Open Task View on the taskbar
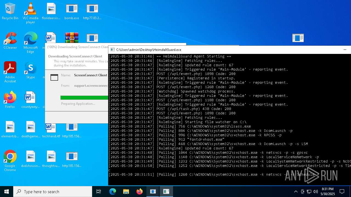The width and height of the screenshot is (351, 197). [x=99, y=192]
